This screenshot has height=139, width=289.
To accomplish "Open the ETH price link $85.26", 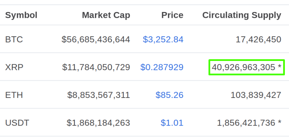I will [169, 95].
